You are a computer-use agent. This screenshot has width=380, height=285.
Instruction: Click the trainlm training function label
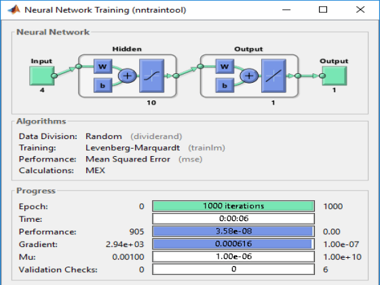pos(206,148)
